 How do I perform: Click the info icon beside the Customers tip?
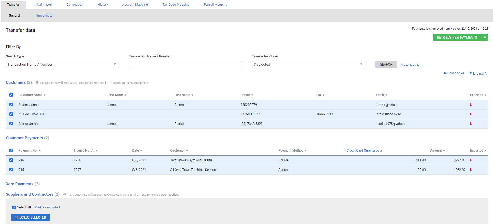click(x=37, y=82)
